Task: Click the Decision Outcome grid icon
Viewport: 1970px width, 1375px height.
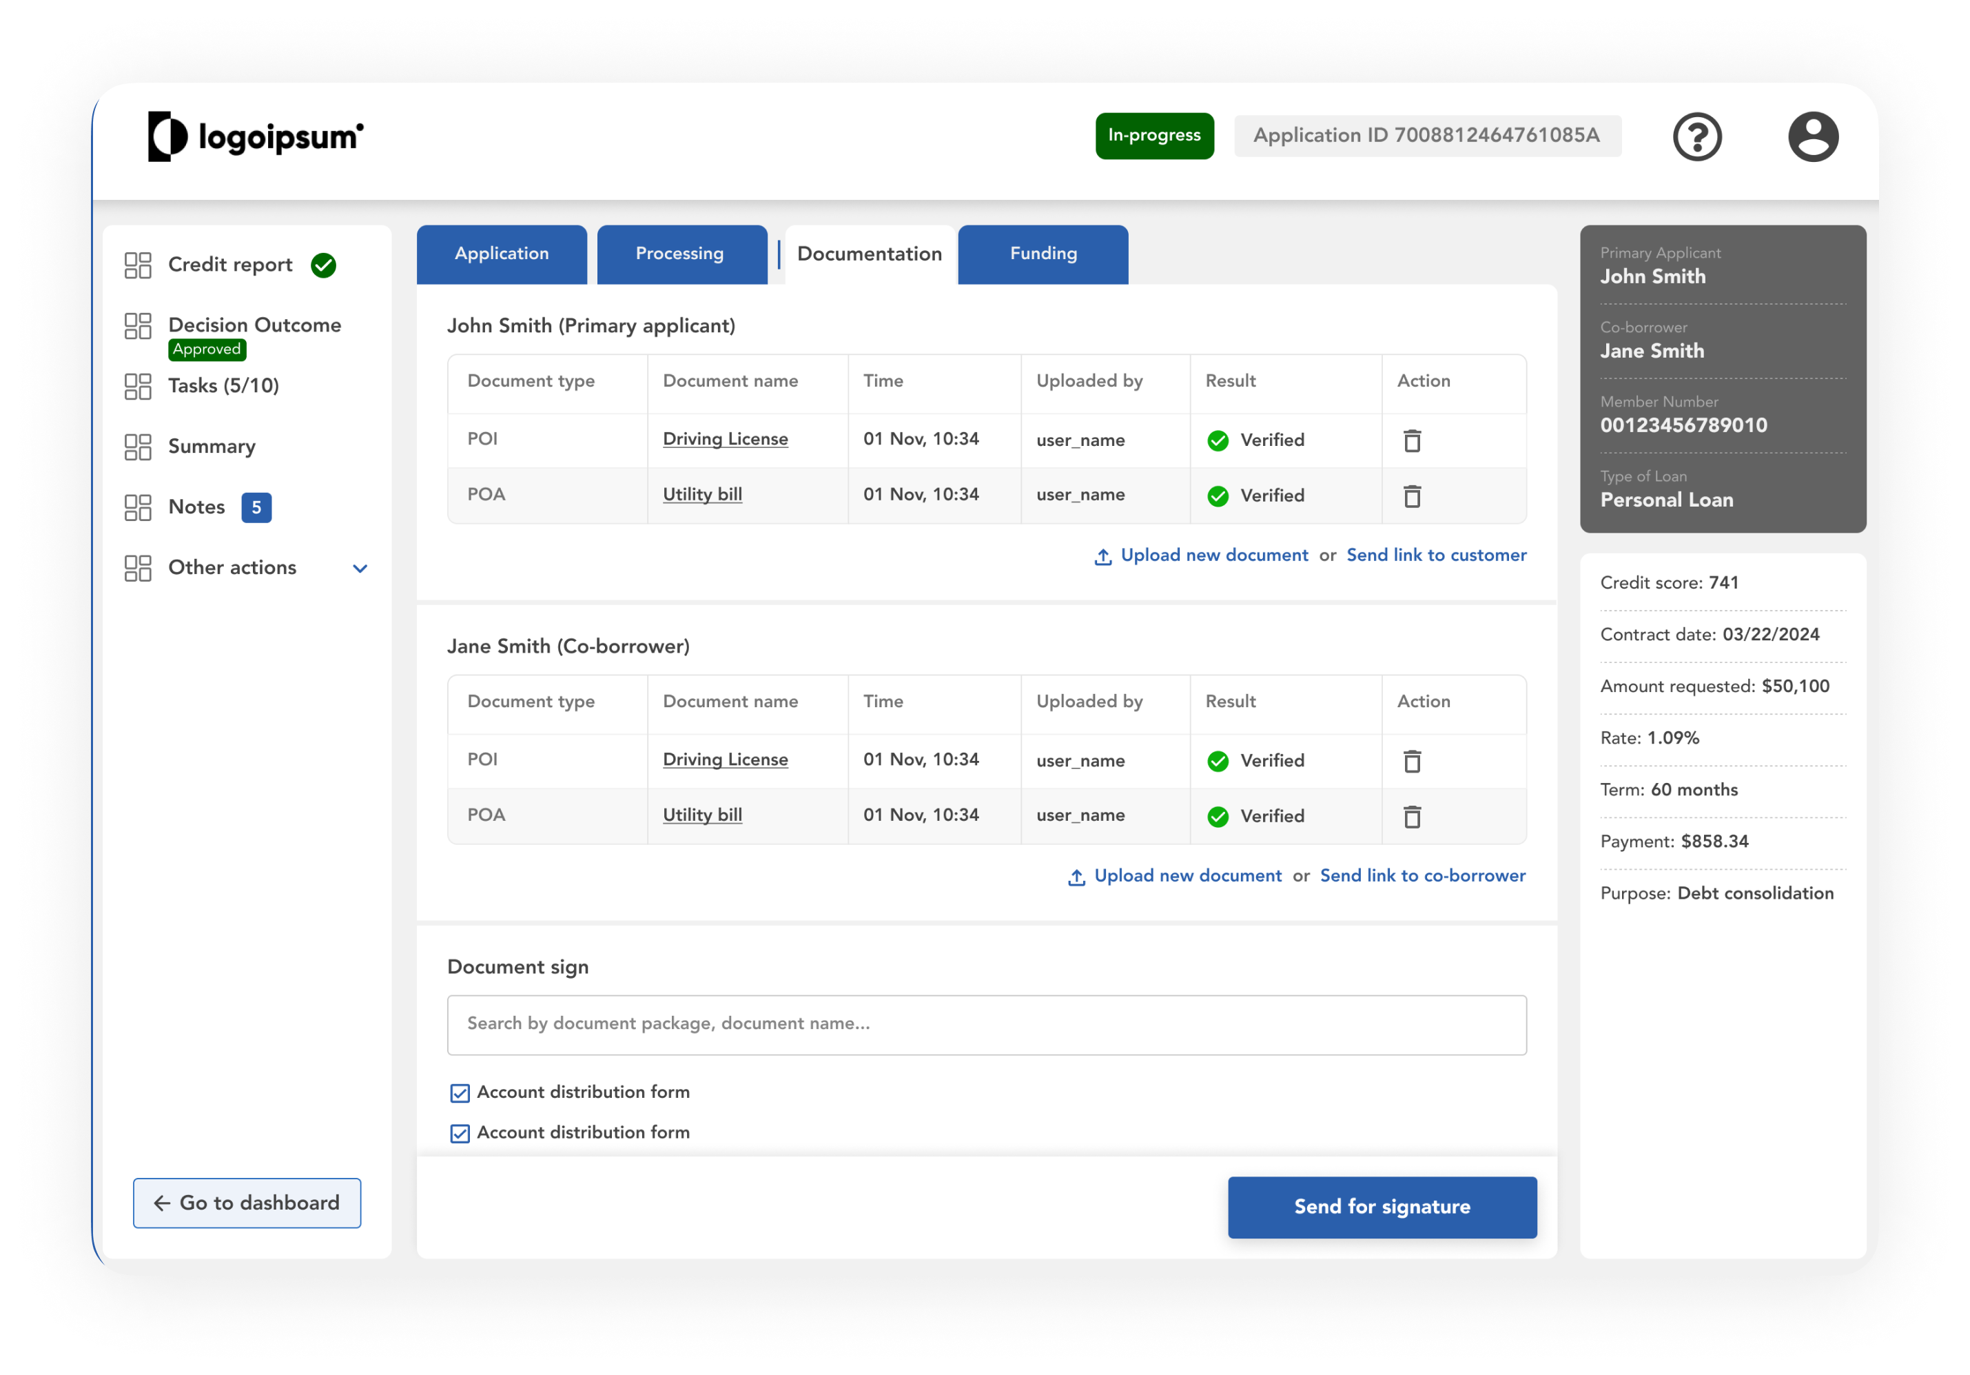Action: coord(137,325)
